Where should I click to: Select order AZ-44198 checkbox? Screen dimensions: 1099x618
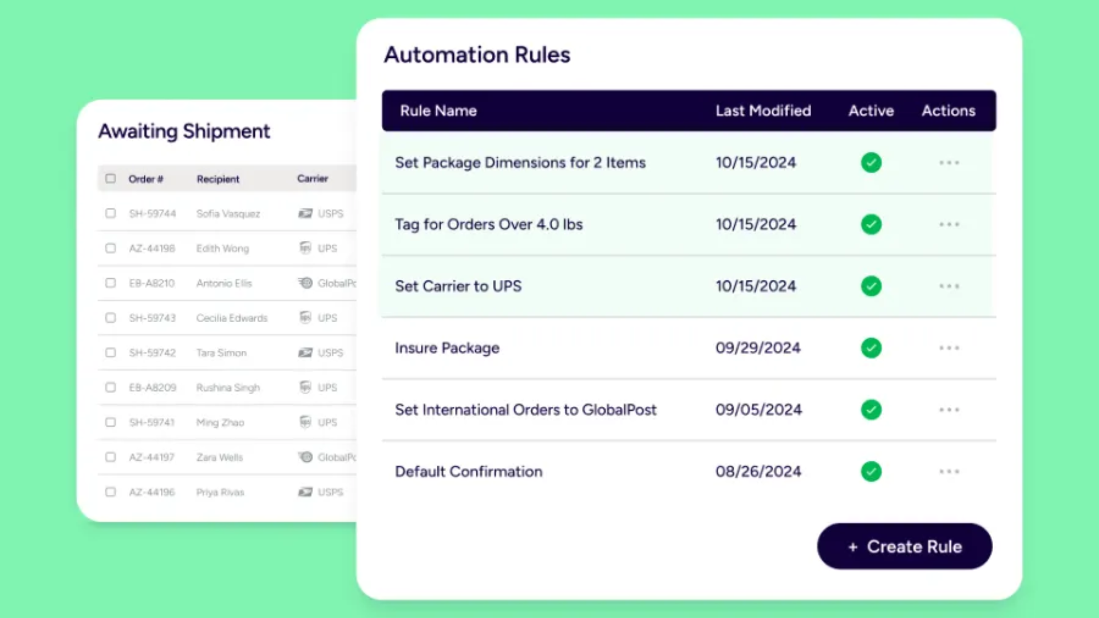coord(110,248)
